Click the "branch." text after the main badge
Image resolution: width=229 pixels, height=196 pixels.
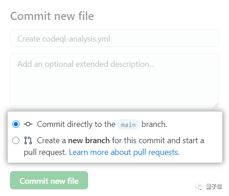(154, 124)
